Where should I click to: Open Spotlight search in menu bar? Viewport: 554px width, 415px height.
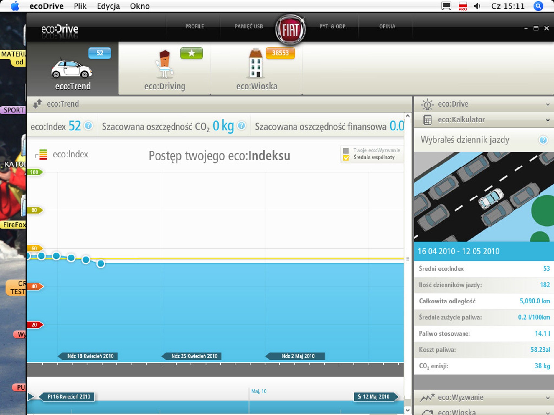538,6
